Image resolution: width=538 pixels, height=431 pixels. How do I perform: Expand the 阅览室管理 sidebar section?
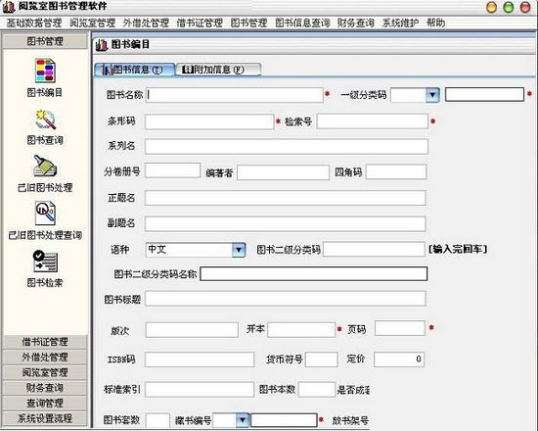pos(45,372)
